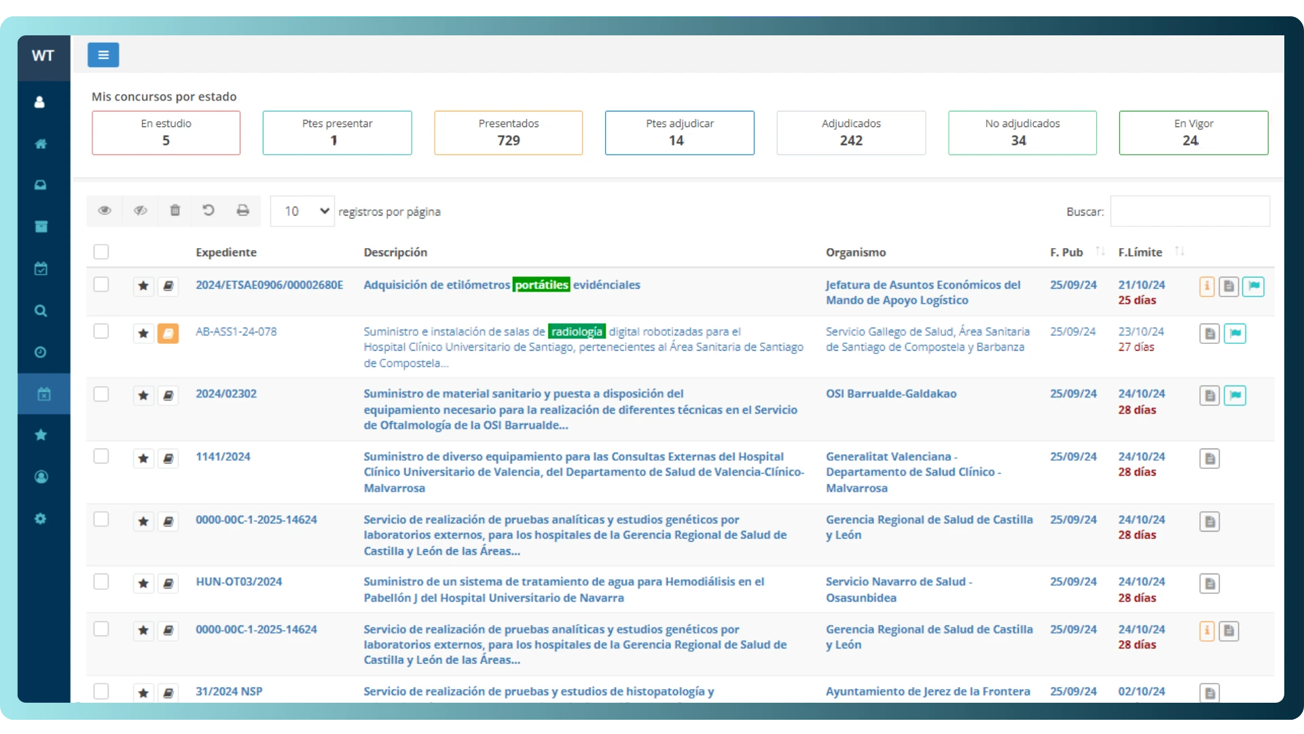Check the 2024/ETSAE0906/00002680E row checkbox

pos(101,284)
